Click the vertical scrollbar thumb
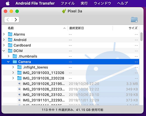This screenshot has height=116, width=146. click(142, 37)
